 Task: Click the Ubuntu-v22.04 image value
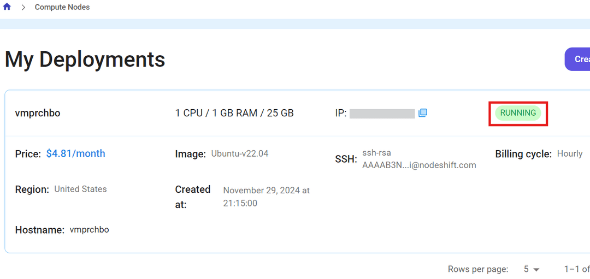point(240,153)
